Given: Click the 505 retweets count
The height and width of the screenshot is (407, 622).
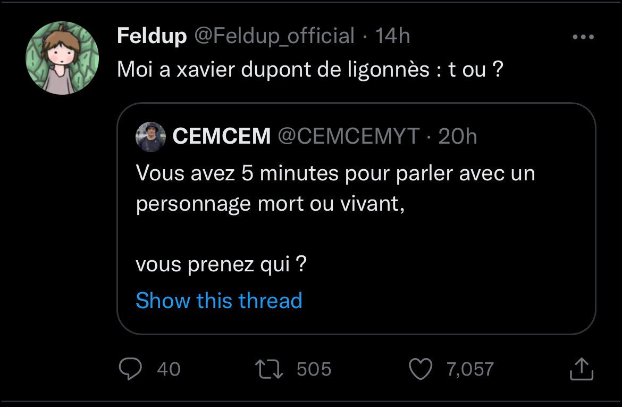Looking at the screenshot, I should point(314,369).
